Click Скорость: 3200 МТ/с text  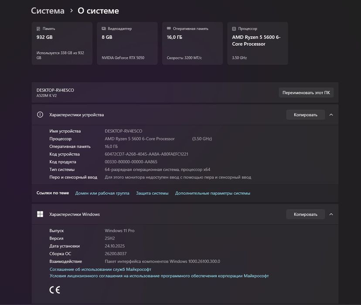184,58
